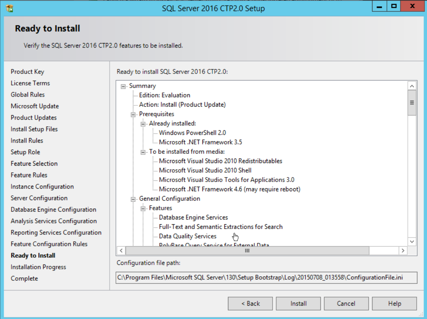The image size is (427, 319).
Task: Click the SQL Server setup title bar icon
Action: click(x=10, y=8)
